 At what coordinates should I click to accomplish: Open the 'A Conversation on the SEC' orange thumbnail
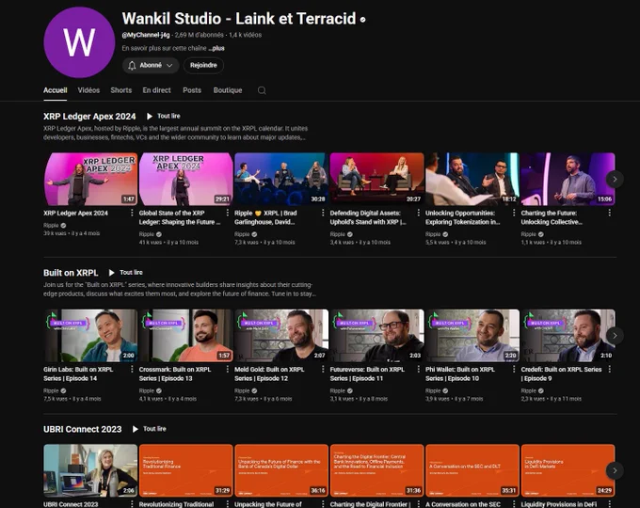[472, 470]
